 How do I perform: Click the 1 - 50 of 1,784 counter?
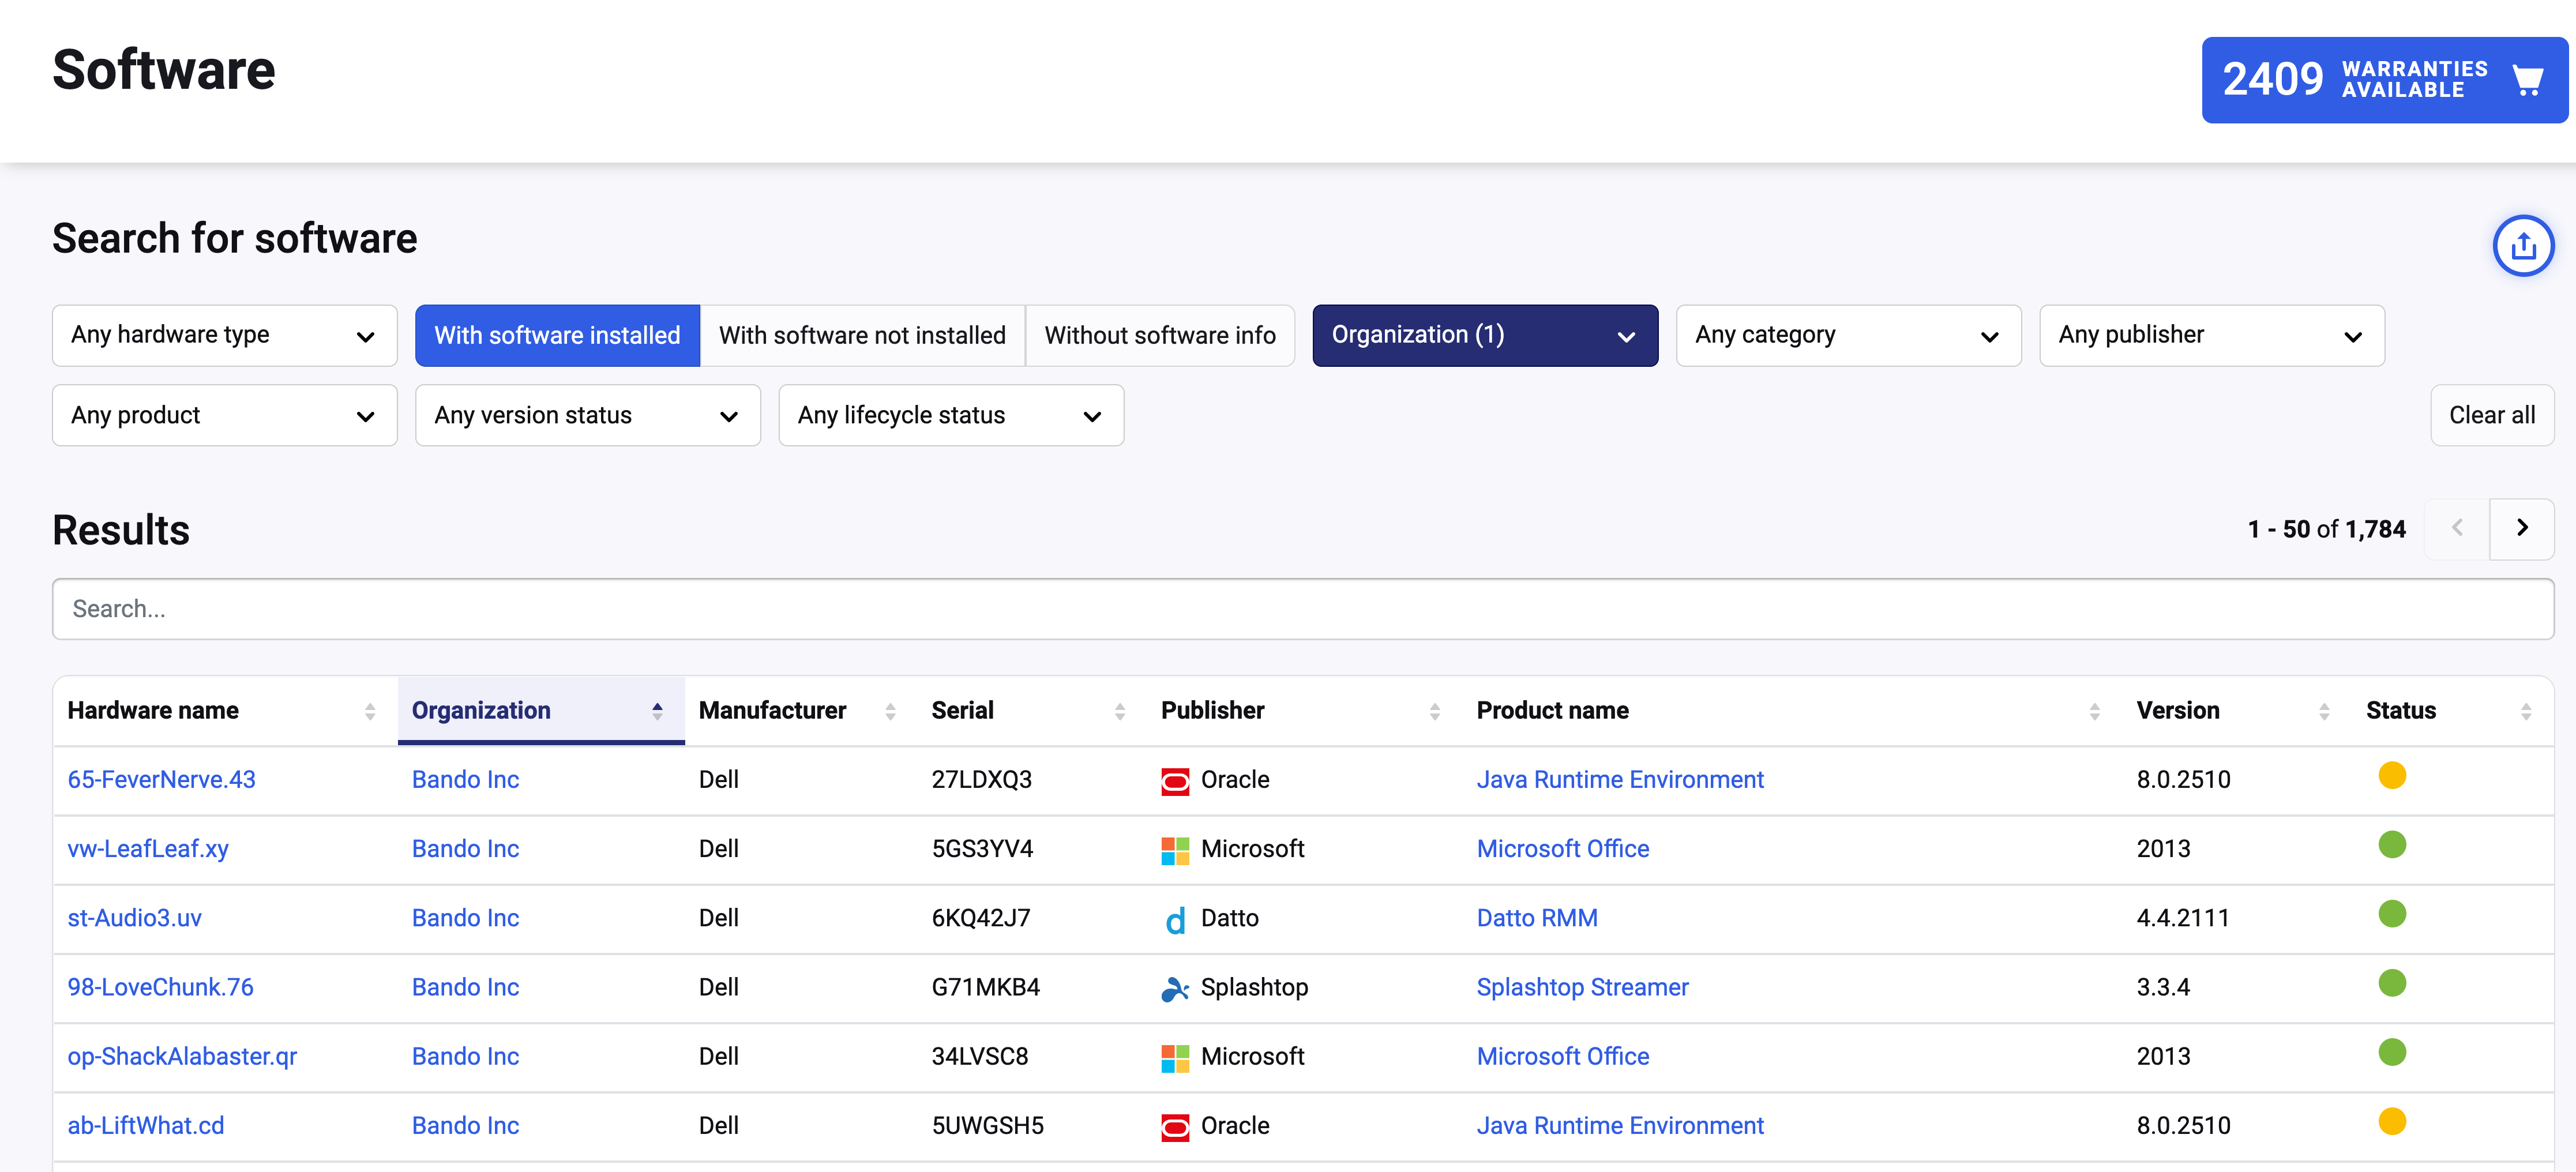pyautogui.click(x=2326, y=529)
